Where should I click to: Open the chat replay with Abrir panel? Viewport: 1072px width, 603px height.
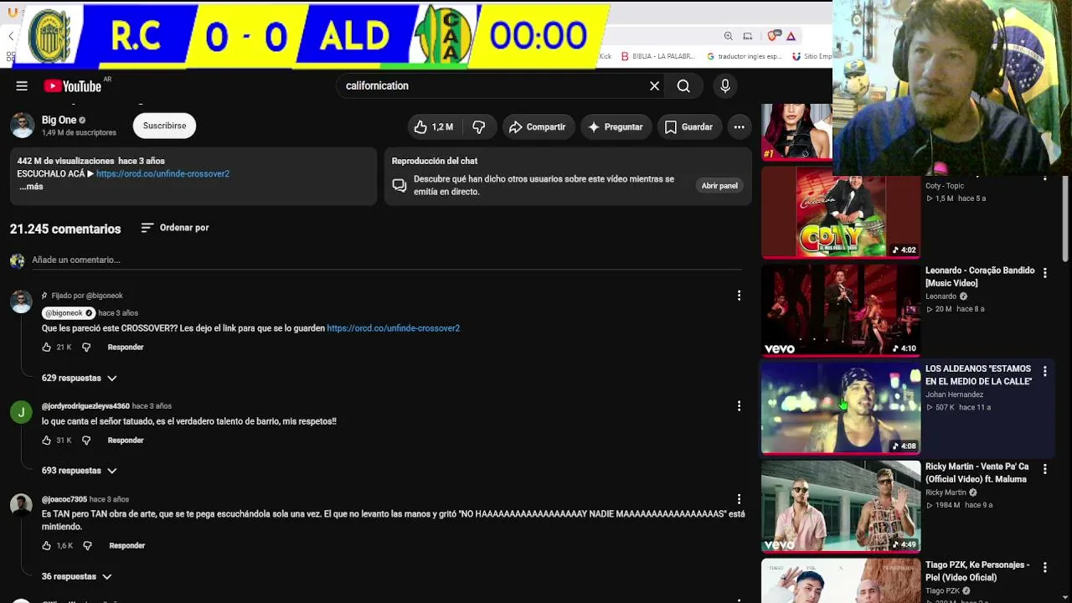tap(719, 185)
